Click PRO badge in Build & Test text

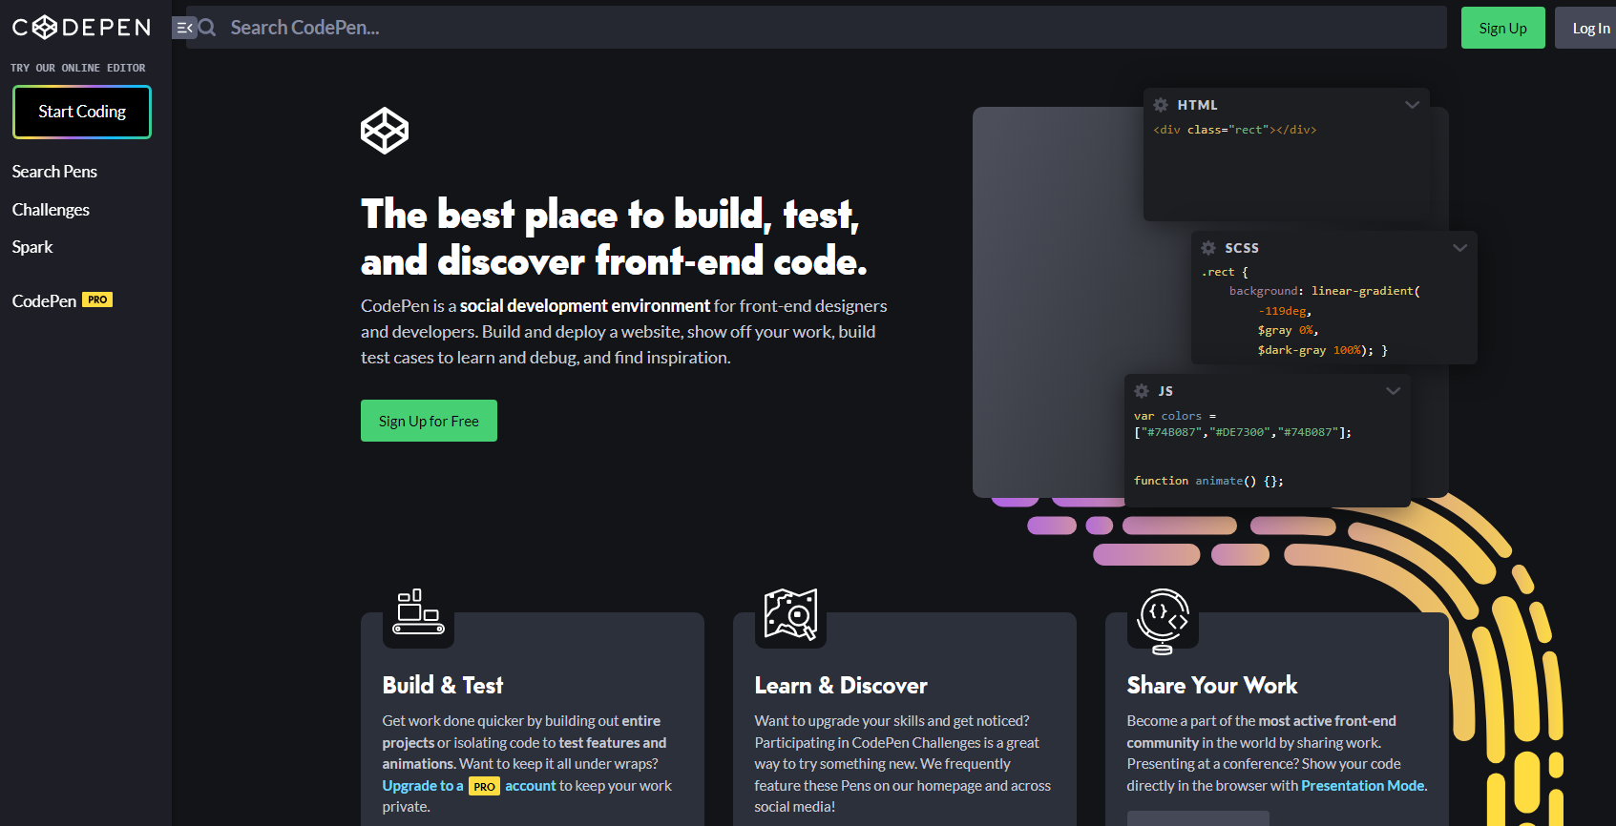(484, 787)
